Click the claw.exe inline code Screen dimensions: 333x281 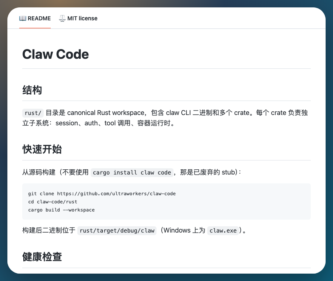(223, 230)
